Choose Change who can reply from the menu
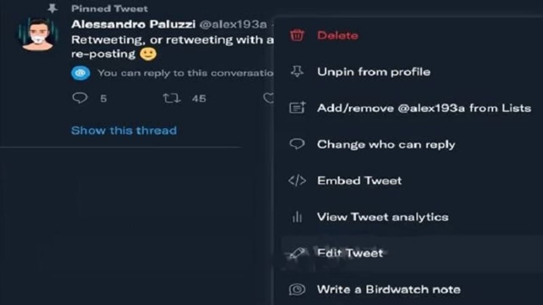This screenshot has width=543, height=305. point(386,144)
